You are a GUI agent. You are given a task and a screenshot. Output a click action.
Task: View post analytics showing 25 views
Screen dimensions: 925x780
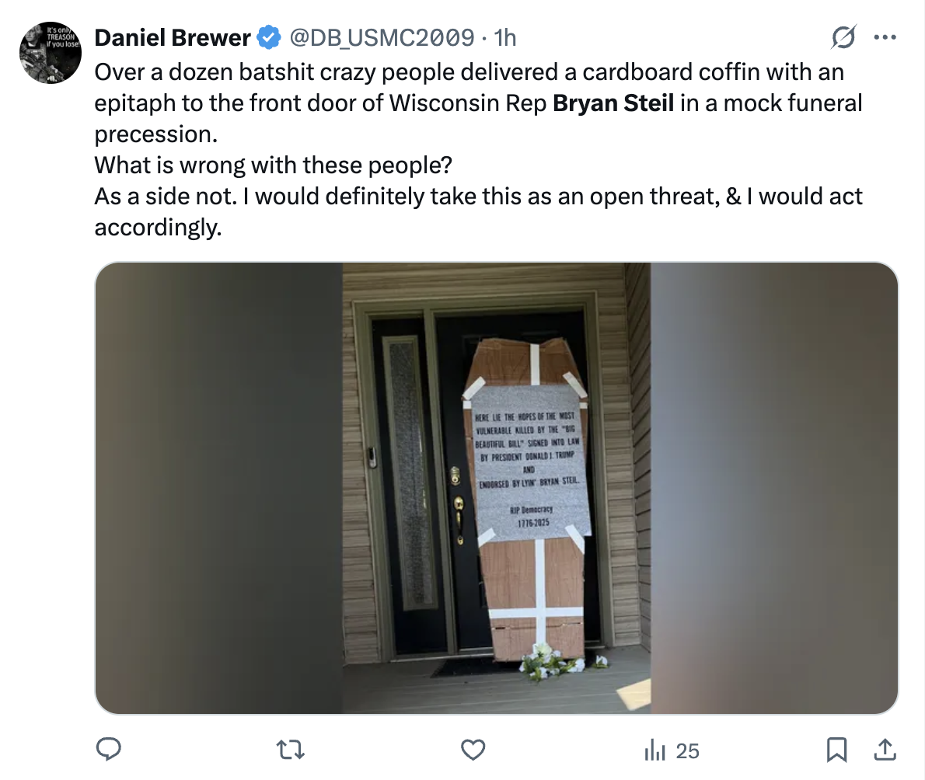pos(672,750)
